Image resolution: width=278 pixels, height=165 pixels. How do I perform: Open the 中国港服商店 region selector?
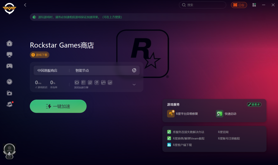(47, 70)
